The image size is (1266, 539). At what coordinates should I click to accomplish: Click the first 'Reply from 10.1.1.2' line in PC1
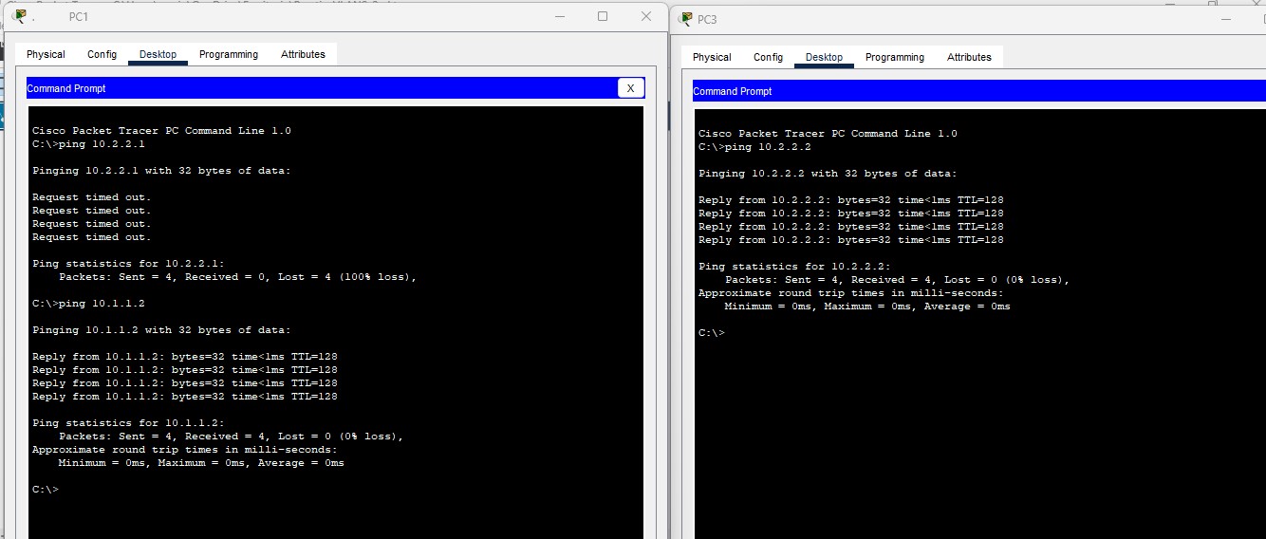click(x=185, y=357)
